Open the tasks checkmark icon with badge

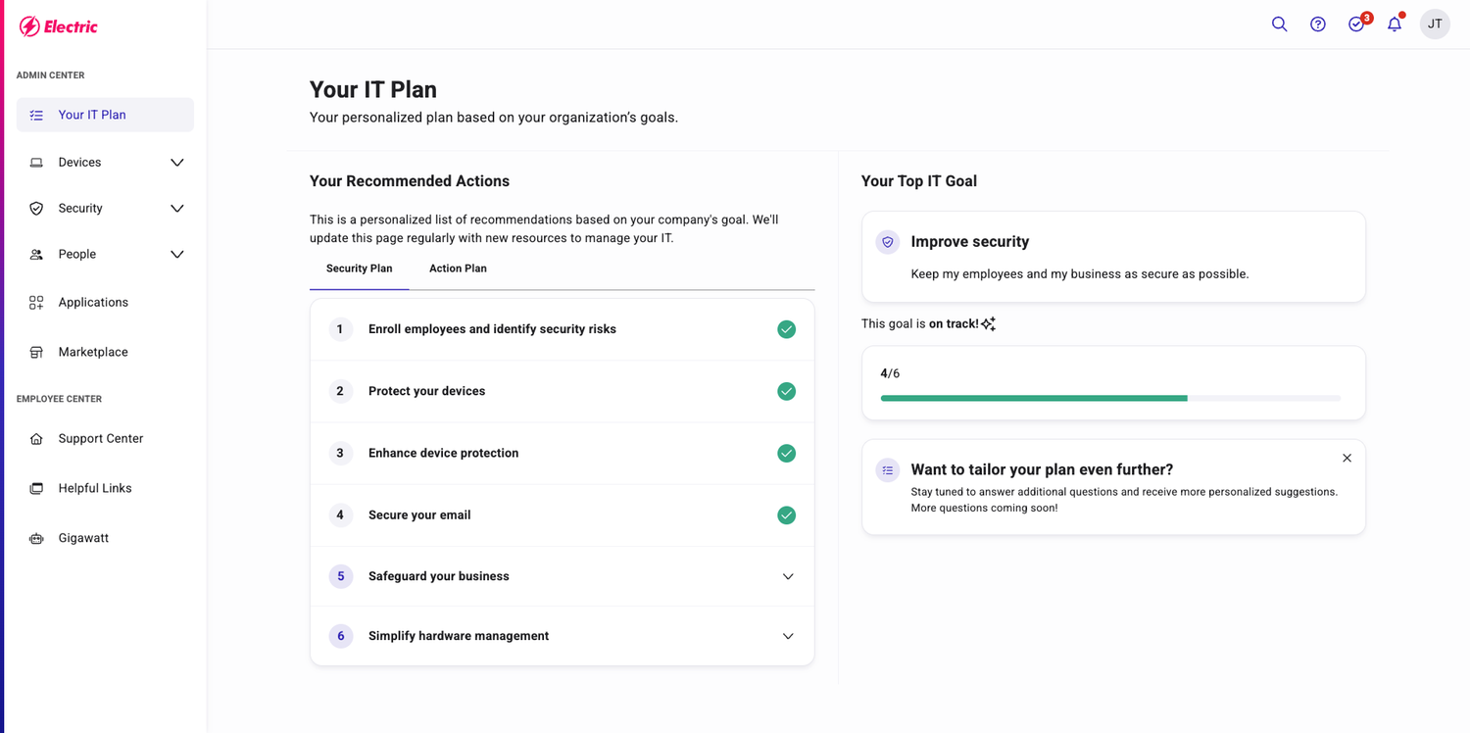click(x=1356, y=24)
